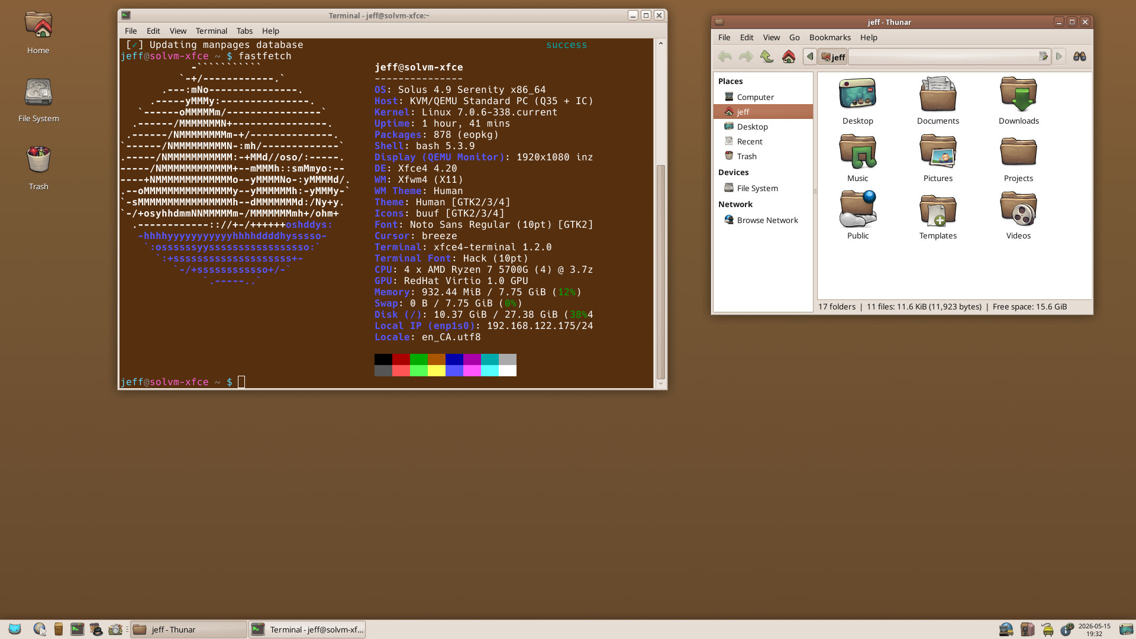Launch the web browser from panel
Viewport: 1136px width, 639px height.
point(40,629)
